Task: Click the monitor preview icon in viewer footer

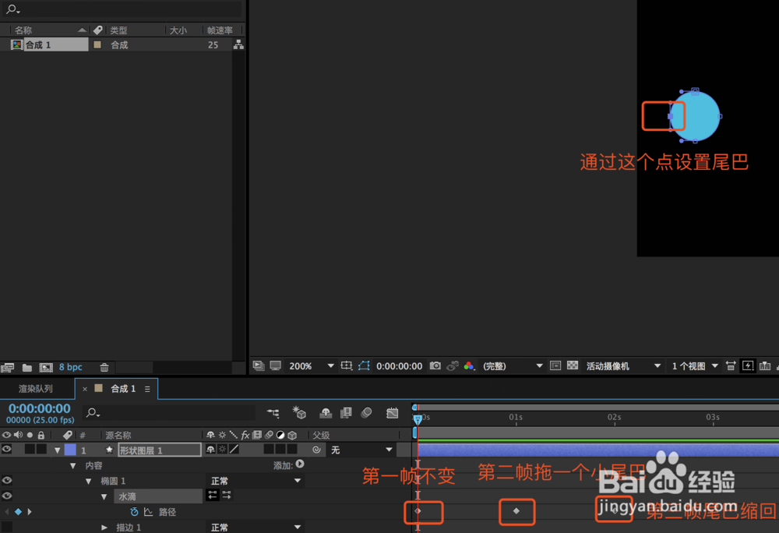Action: (275, 366)
